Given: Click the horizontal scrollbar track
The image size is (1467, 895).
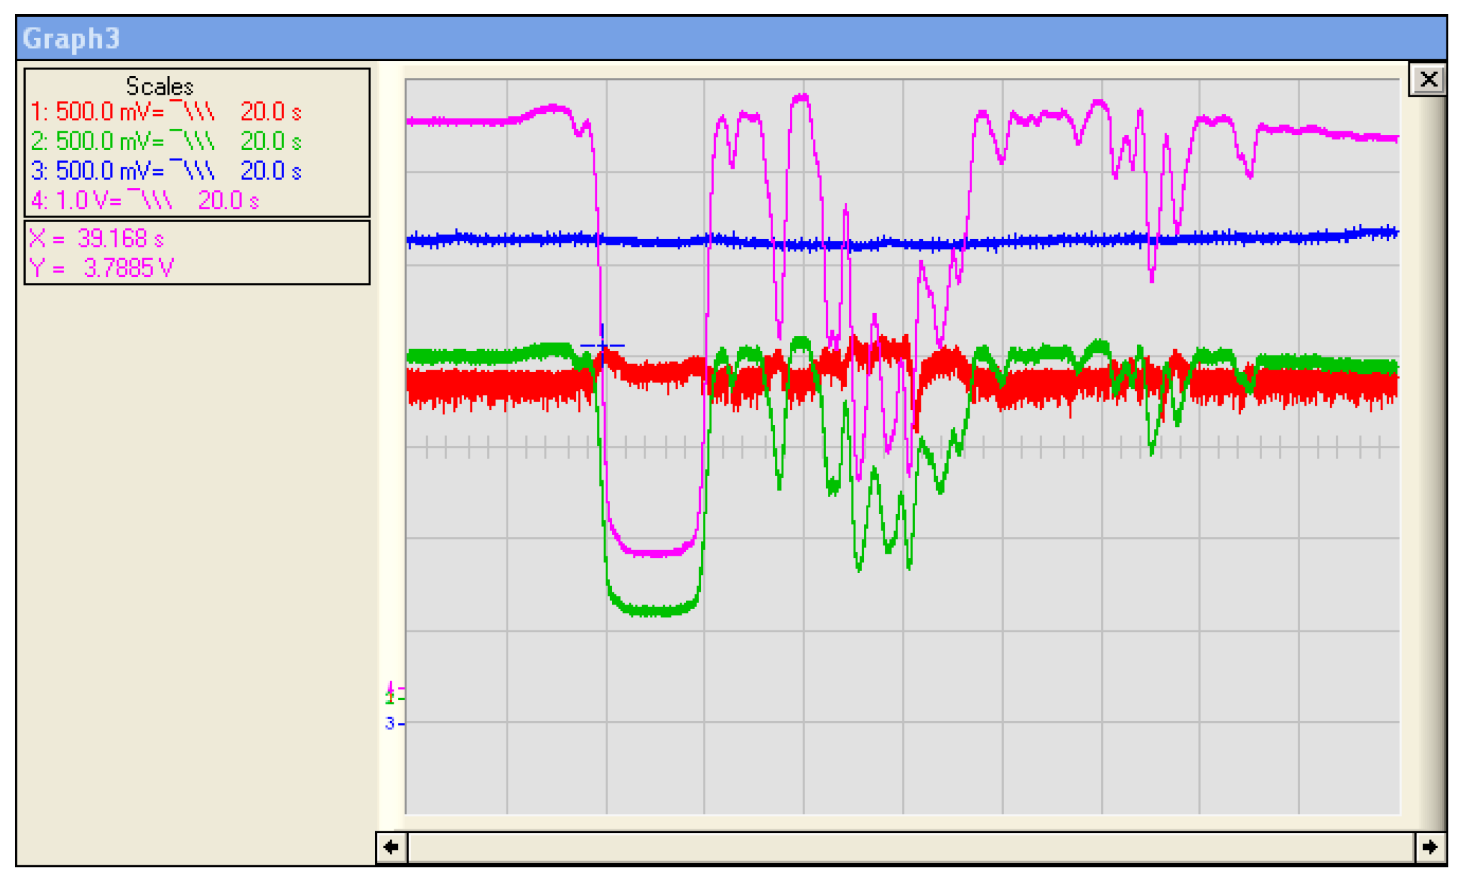Looking at the screenshot, I should click(x=911, y=847).
